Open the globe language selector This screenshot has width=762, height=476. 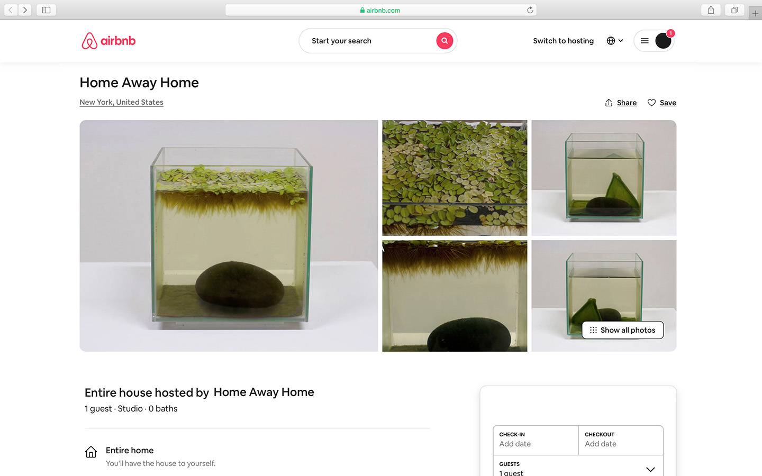(x=615, y=41)
